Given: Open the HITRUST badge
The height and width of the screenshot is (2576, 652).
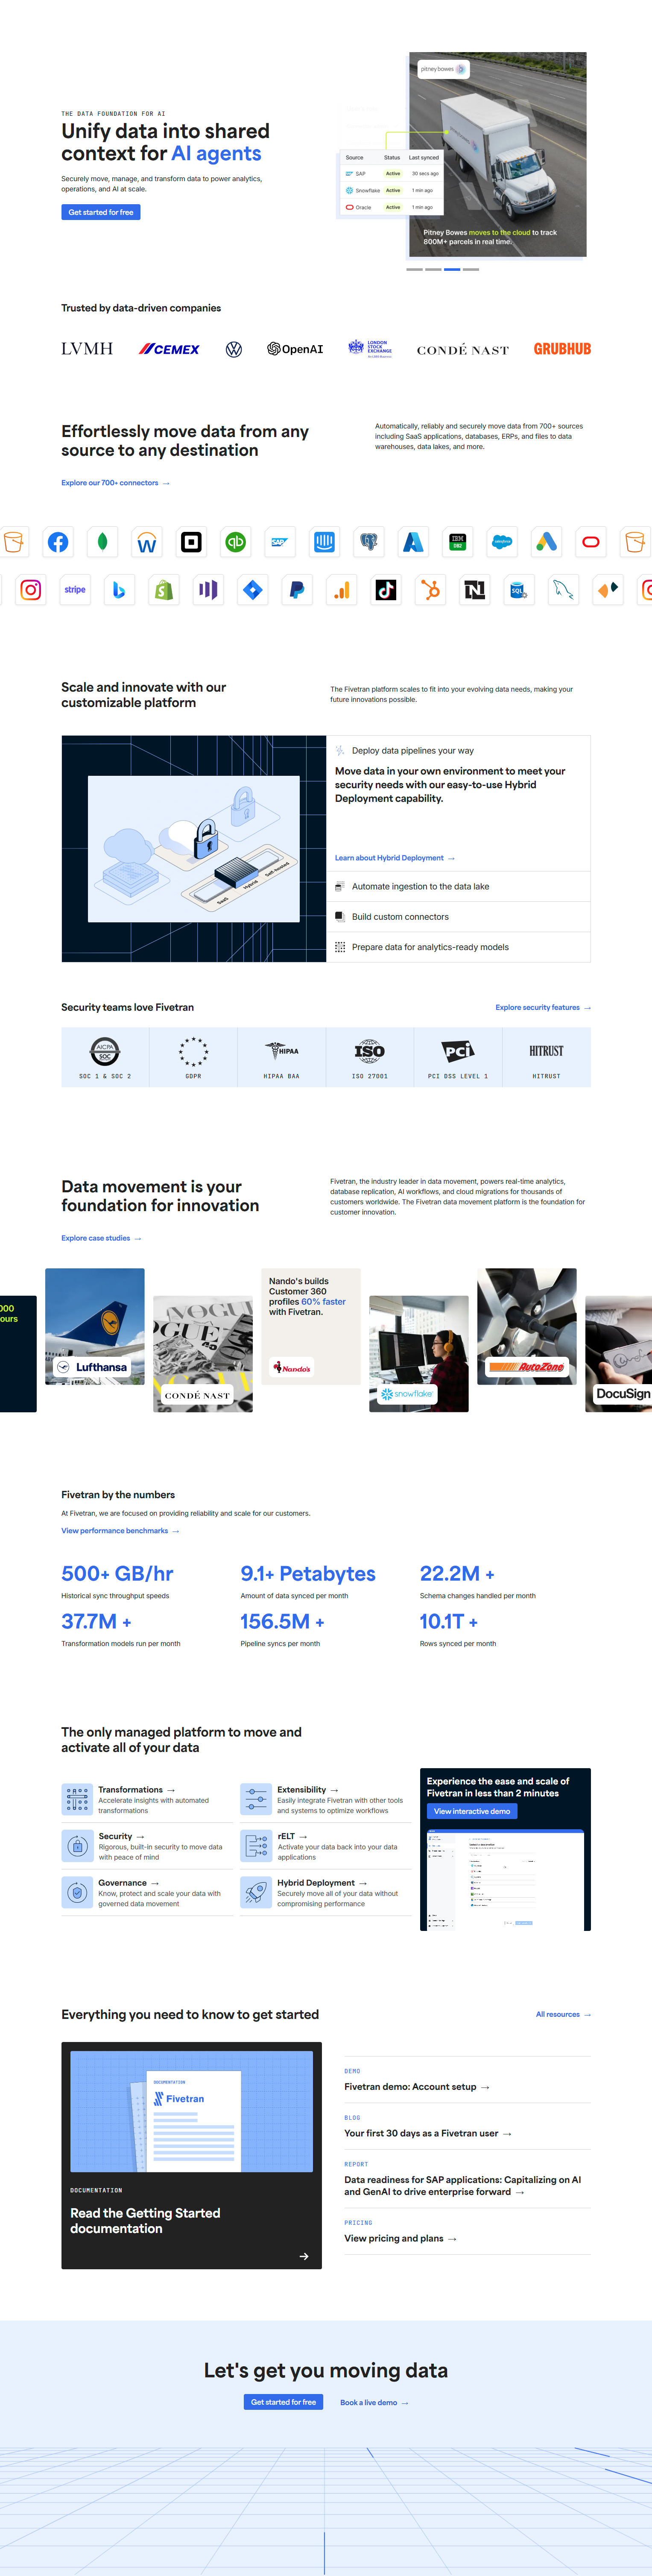Looking at the screenshot, I should [546, 1057].
